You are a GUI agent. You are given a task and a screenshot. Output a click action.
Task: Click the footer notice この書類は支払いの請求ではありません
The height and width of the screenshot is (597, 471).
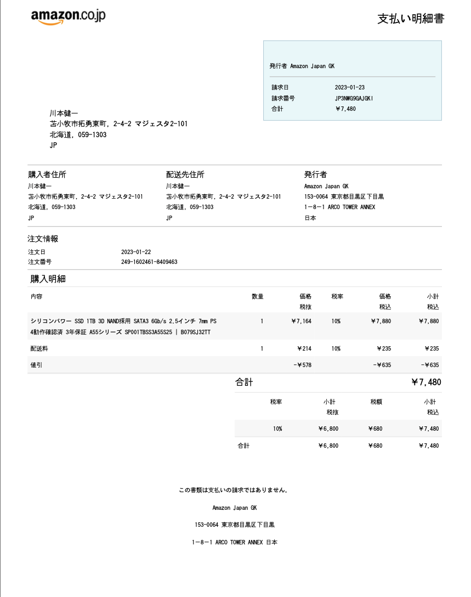[x=234, y=490]
